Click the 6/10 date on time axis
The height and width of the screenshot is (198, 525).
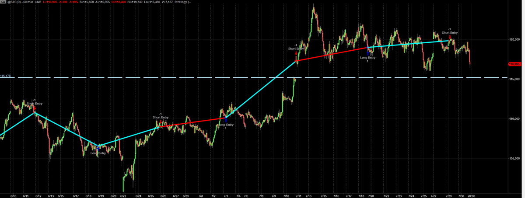(x=13, y=196)
